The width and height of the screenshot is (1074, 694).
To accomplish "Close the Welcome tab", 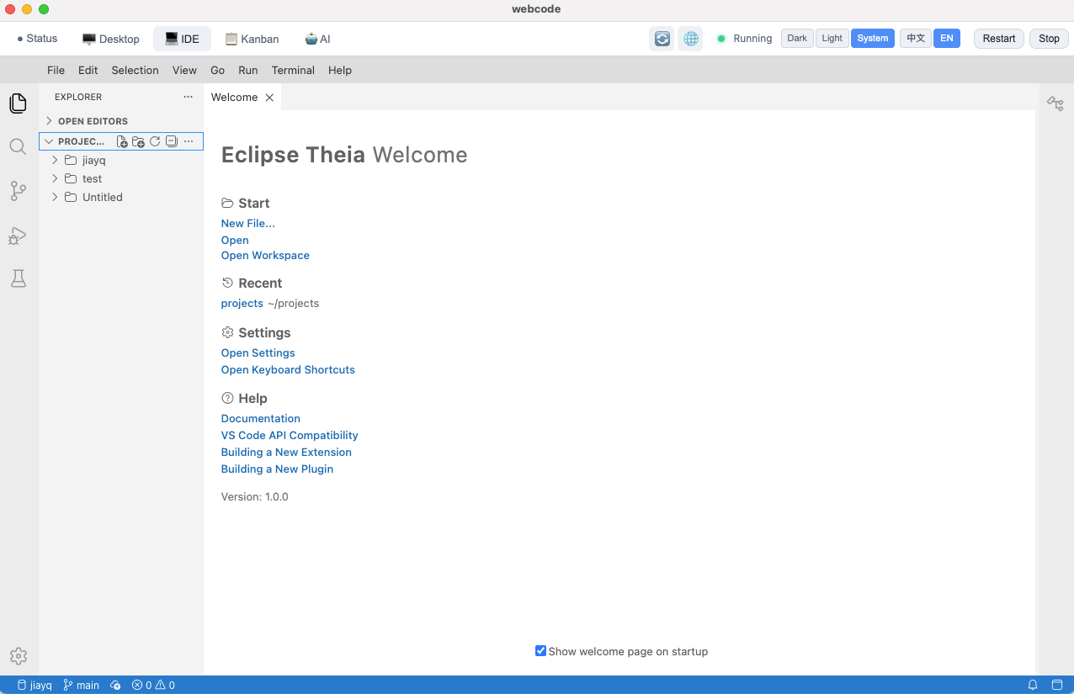I will (x=269, y=98).
